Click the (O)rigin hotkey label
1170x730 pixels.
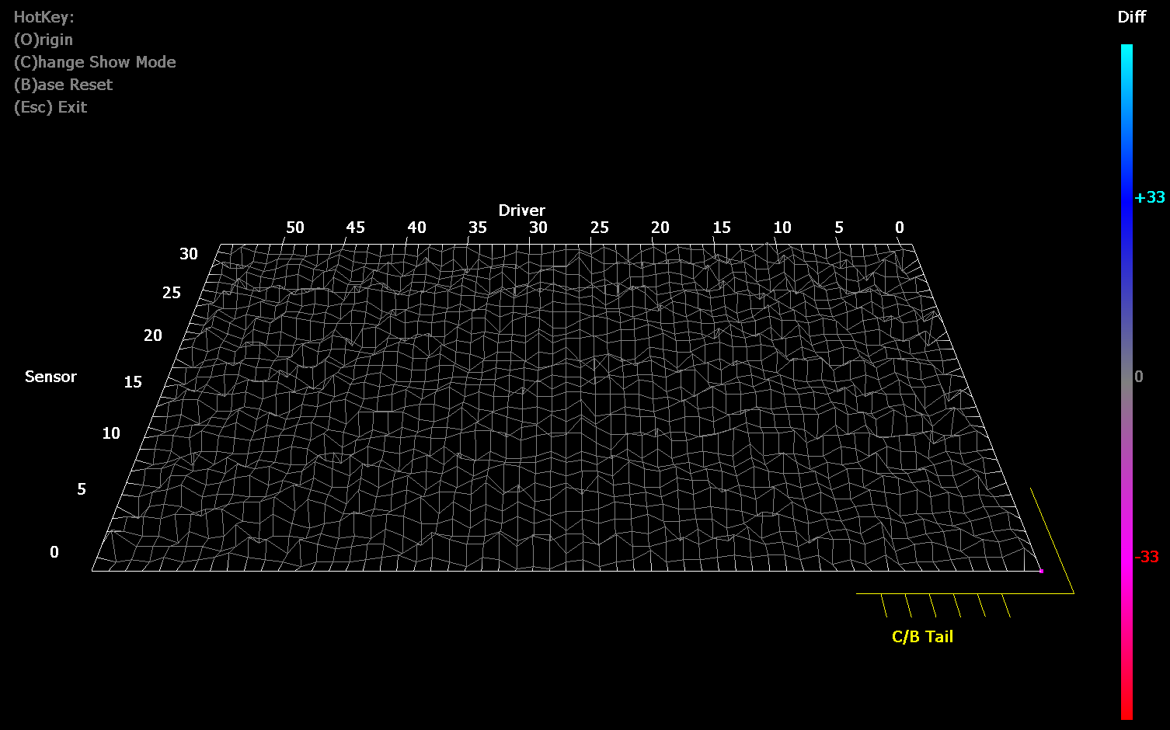click(x=44, y=40)
